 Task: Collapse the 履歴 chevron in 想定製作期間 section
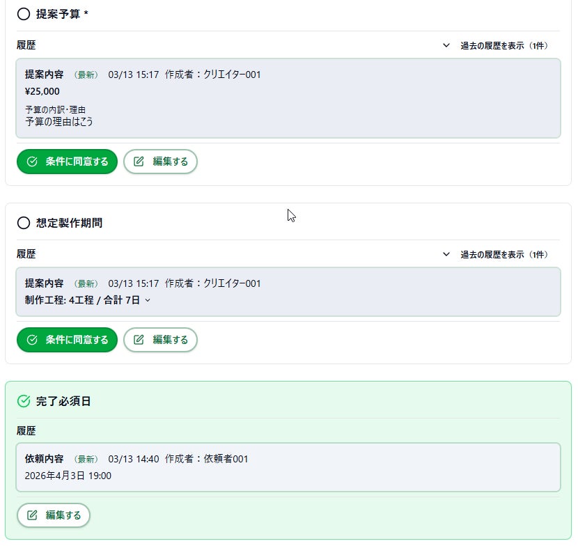tap(446, 254)
